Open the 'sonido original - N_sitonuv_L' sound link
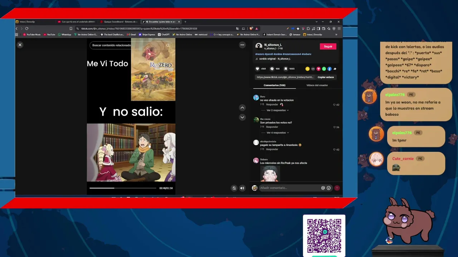 coord(274,59)
